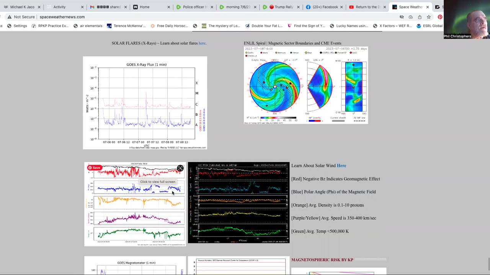Click the Rumble favicon on Police officer tab
This screenshot has height=275, width=490.
[x=178, y=7]
